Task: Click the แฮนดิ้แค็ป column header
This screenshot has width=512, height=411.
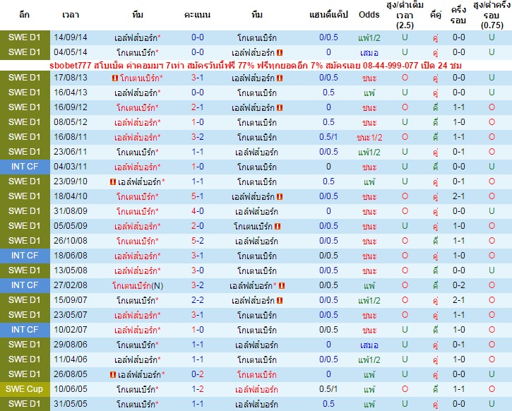Action: click(x=328, y=15)
